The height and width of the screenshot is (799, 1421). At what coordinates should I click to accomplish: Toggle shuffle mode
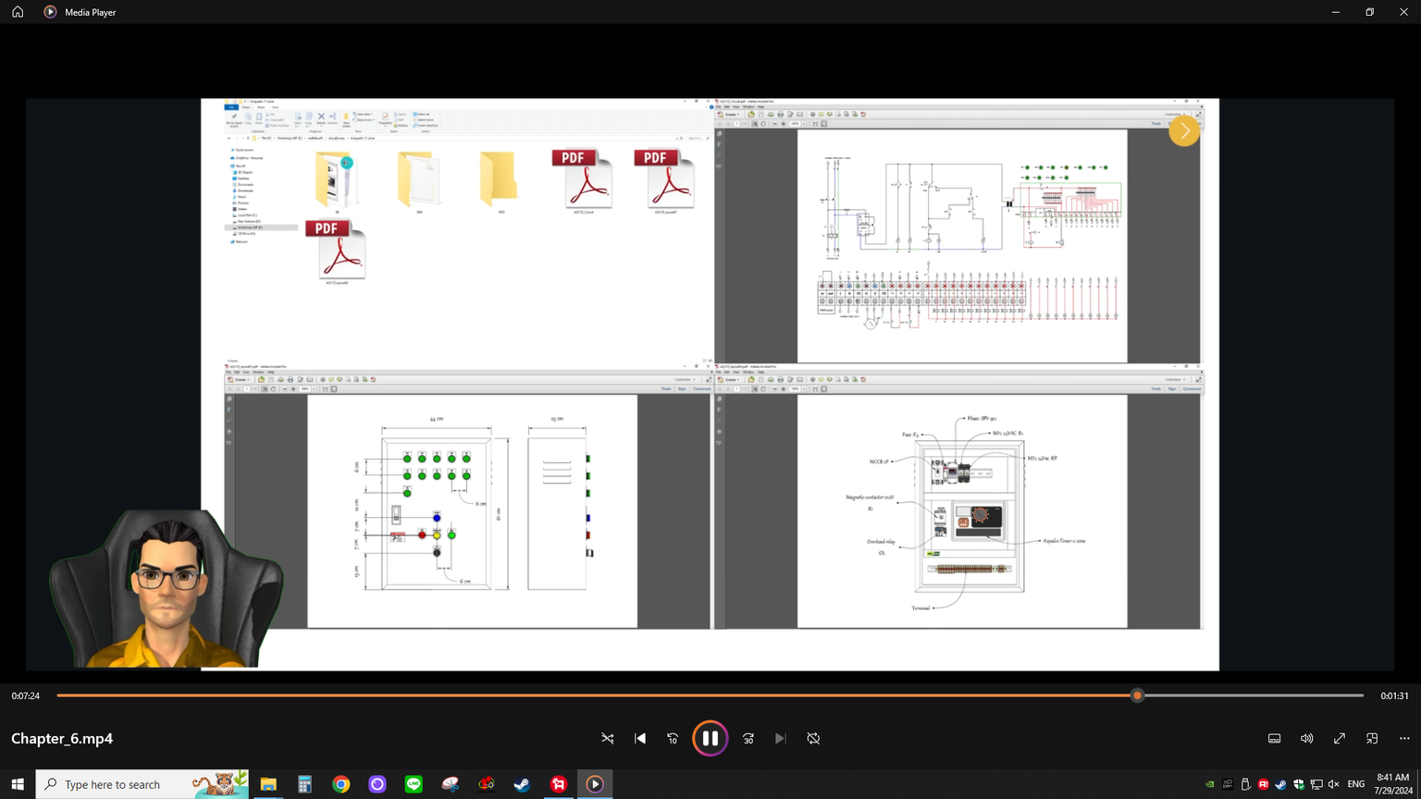point(608,738)
